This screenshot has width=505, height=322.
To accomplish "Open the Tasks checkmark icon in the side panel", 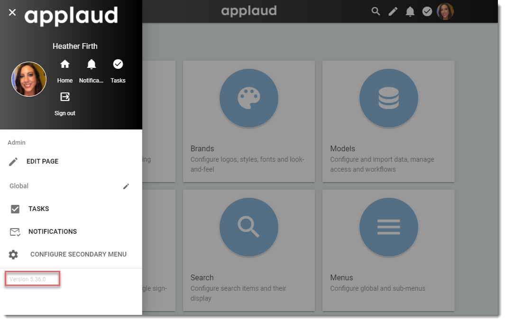I will coord(118,64).
